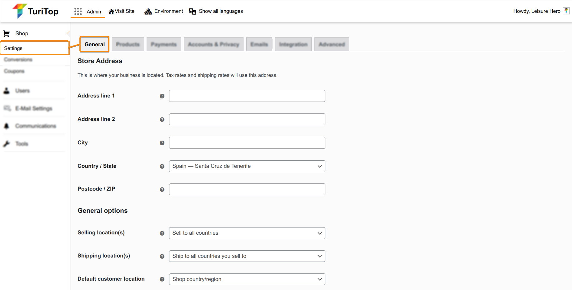Click the Shop cart icon in sidebar
572x290 pixels.
pyautogui.click(x=6, y=33)
